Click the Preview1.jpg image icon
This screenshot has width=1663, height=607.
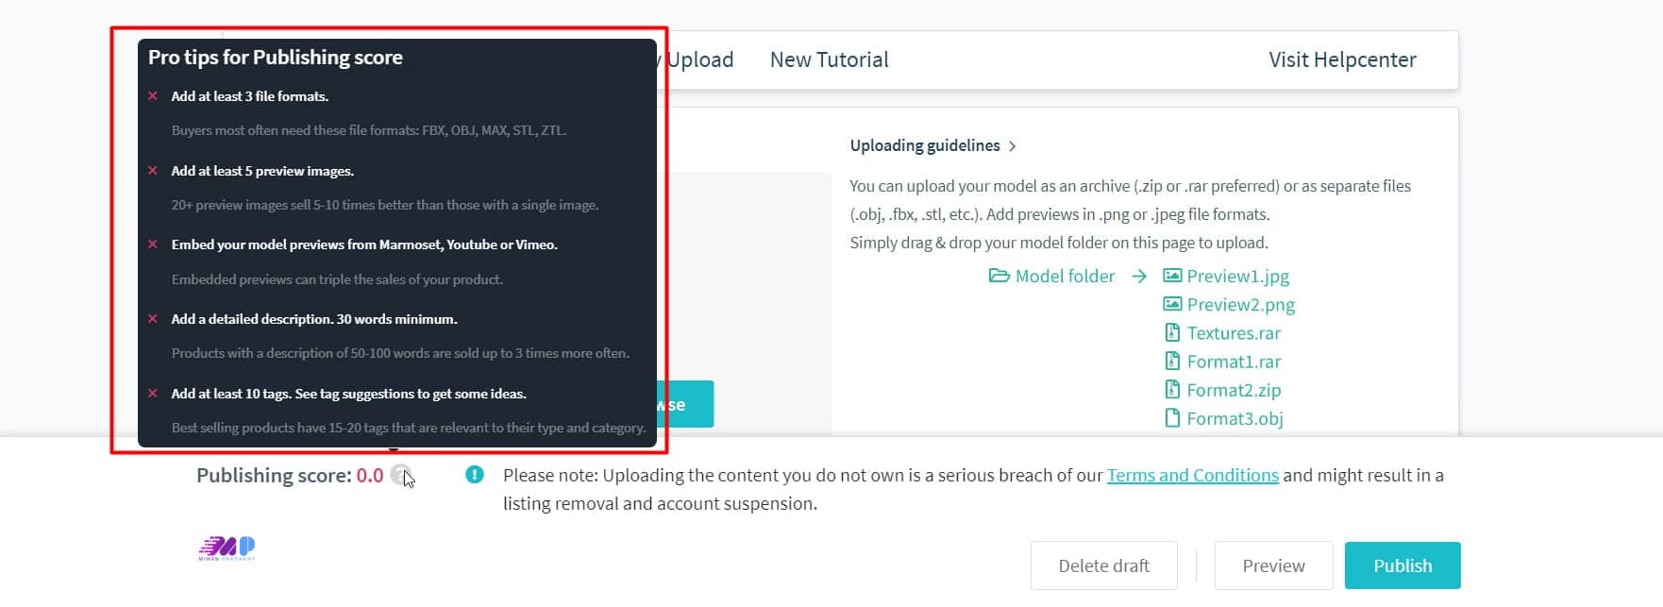[1172, 276]
